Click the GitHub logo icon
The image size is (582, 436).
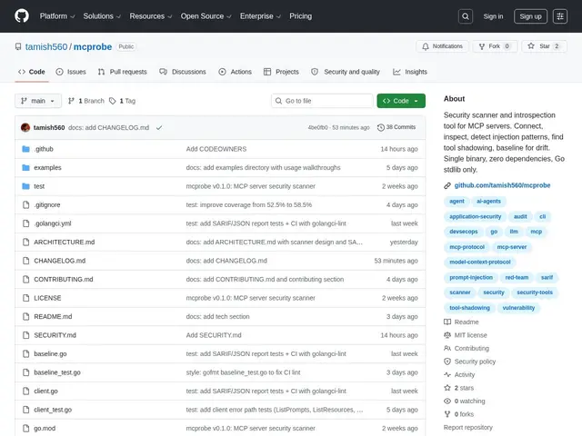tap(22, 16)
